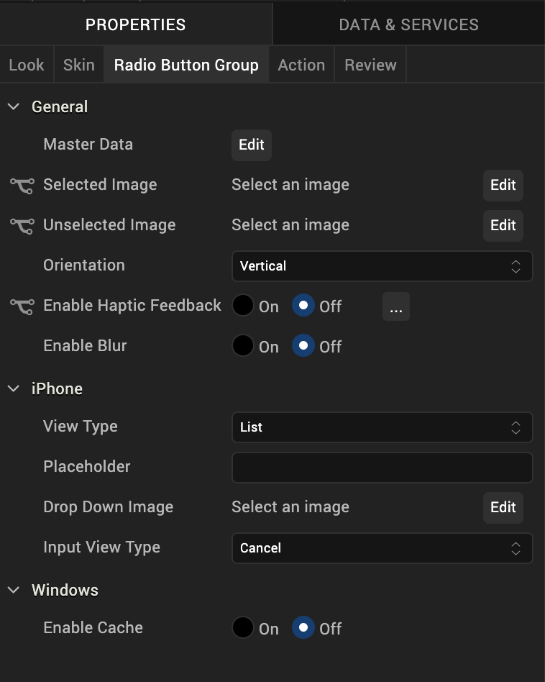Select Off for Enable Blur
The height and width of the screenshot is (682, 545).
pyautogui.click(x=303, y=346)
